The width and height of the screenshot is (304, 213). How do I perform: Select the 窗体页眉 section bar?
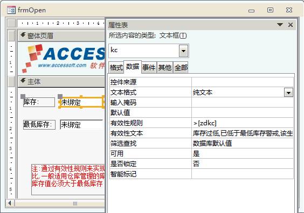coord(61,35)
